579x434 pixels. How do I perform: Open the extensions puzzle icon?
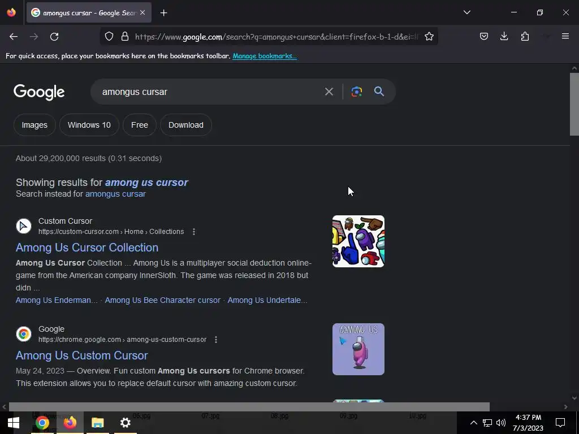[x=525, y=37]
